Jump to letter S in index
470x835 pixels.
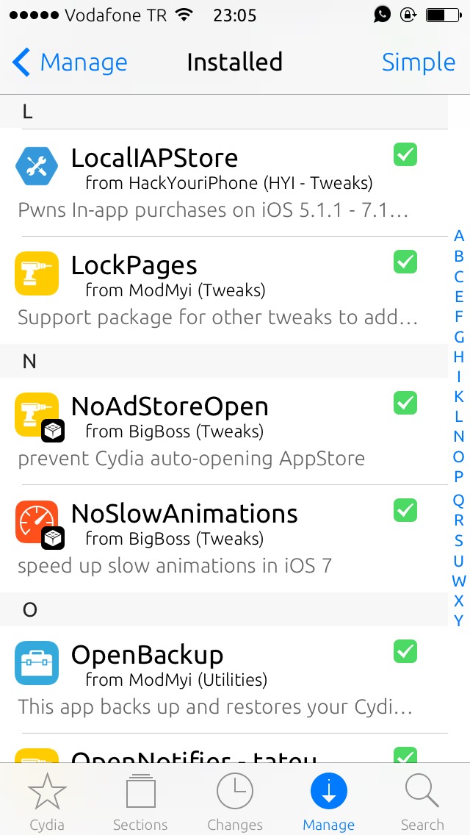pyautogui.click(x=459, y=540)
